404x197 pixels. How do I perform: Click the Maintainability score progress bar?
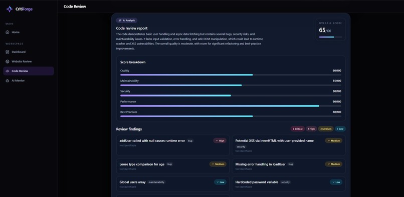click(x=231, y=85)
